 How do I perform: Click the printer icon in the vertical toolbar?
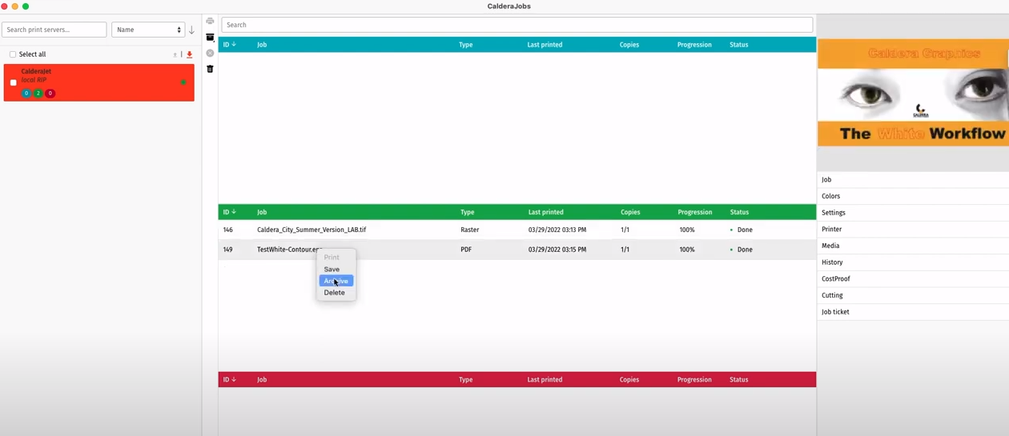(210, 22)
